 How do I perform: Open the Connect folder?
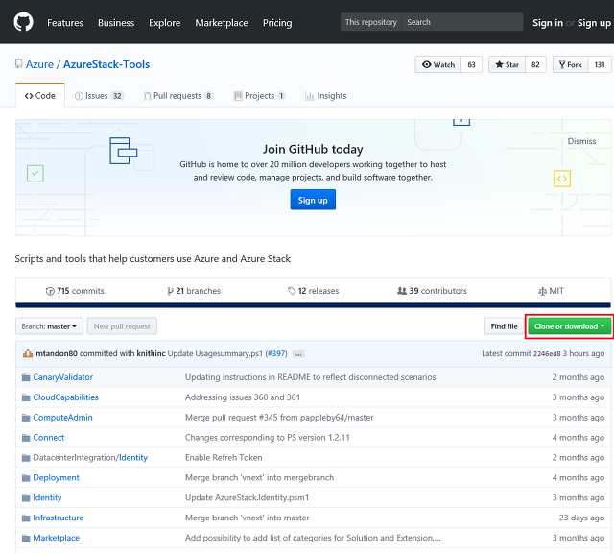coord(49,437)
